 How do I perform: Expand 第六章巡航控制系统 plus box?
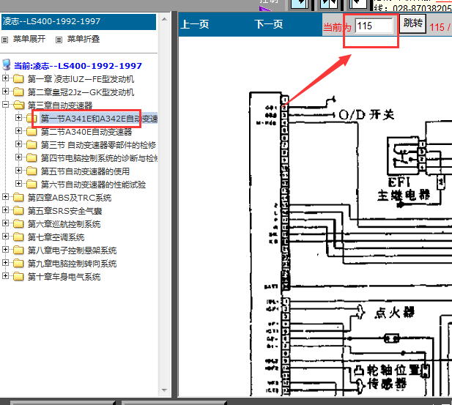point(5,223)
